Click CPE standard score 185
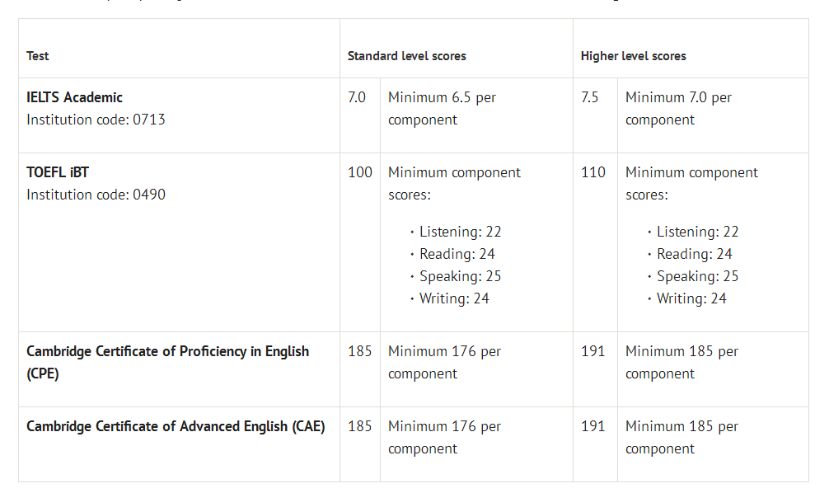The width and height of the screenshot is (829, 493). [360, 351]
